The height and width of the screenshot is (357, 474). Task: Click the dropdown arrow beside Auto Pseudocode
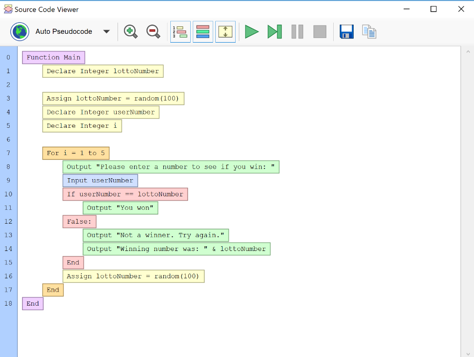pyautogui.click(x=106, y=31)
